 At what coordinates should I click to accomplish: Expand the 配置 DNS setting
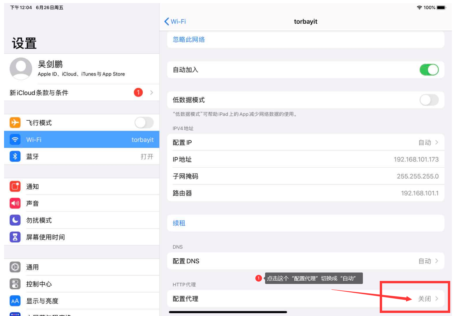coord(436,261)
